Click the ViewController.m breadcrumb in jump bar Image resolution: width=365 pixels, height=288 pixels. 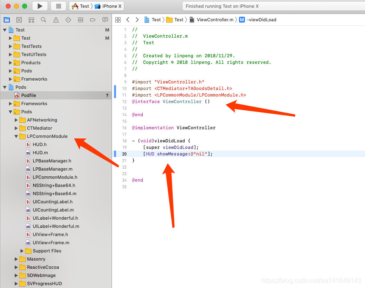[x=212, y=20]
